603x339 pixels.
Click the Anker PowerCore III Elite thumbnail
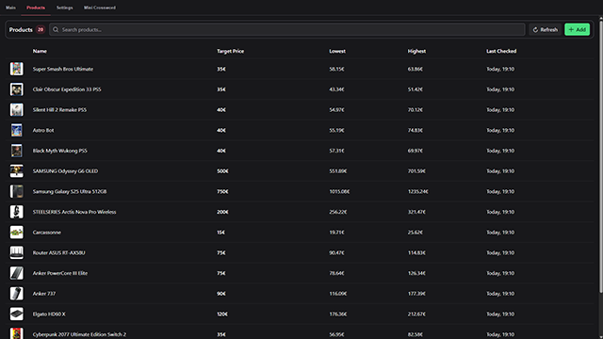(x=17, y=273)
